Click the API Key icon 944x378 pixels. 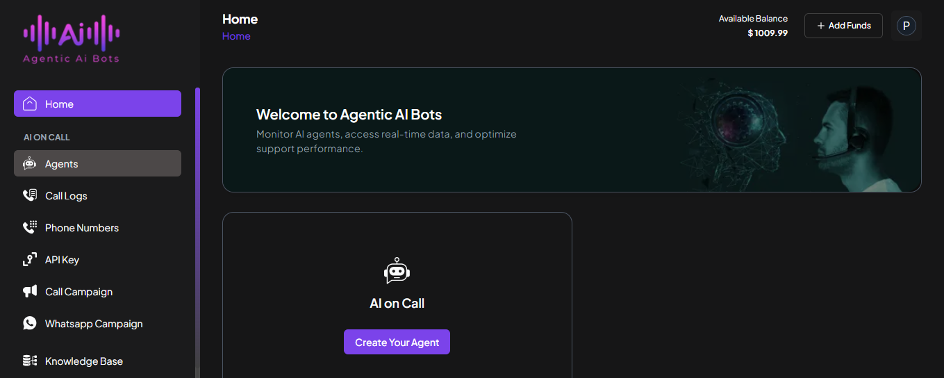30,260
